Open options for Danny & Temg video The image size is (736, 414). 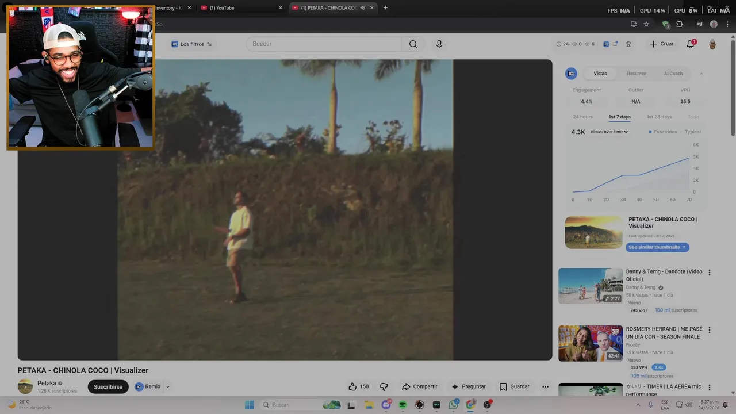[709, 273]
